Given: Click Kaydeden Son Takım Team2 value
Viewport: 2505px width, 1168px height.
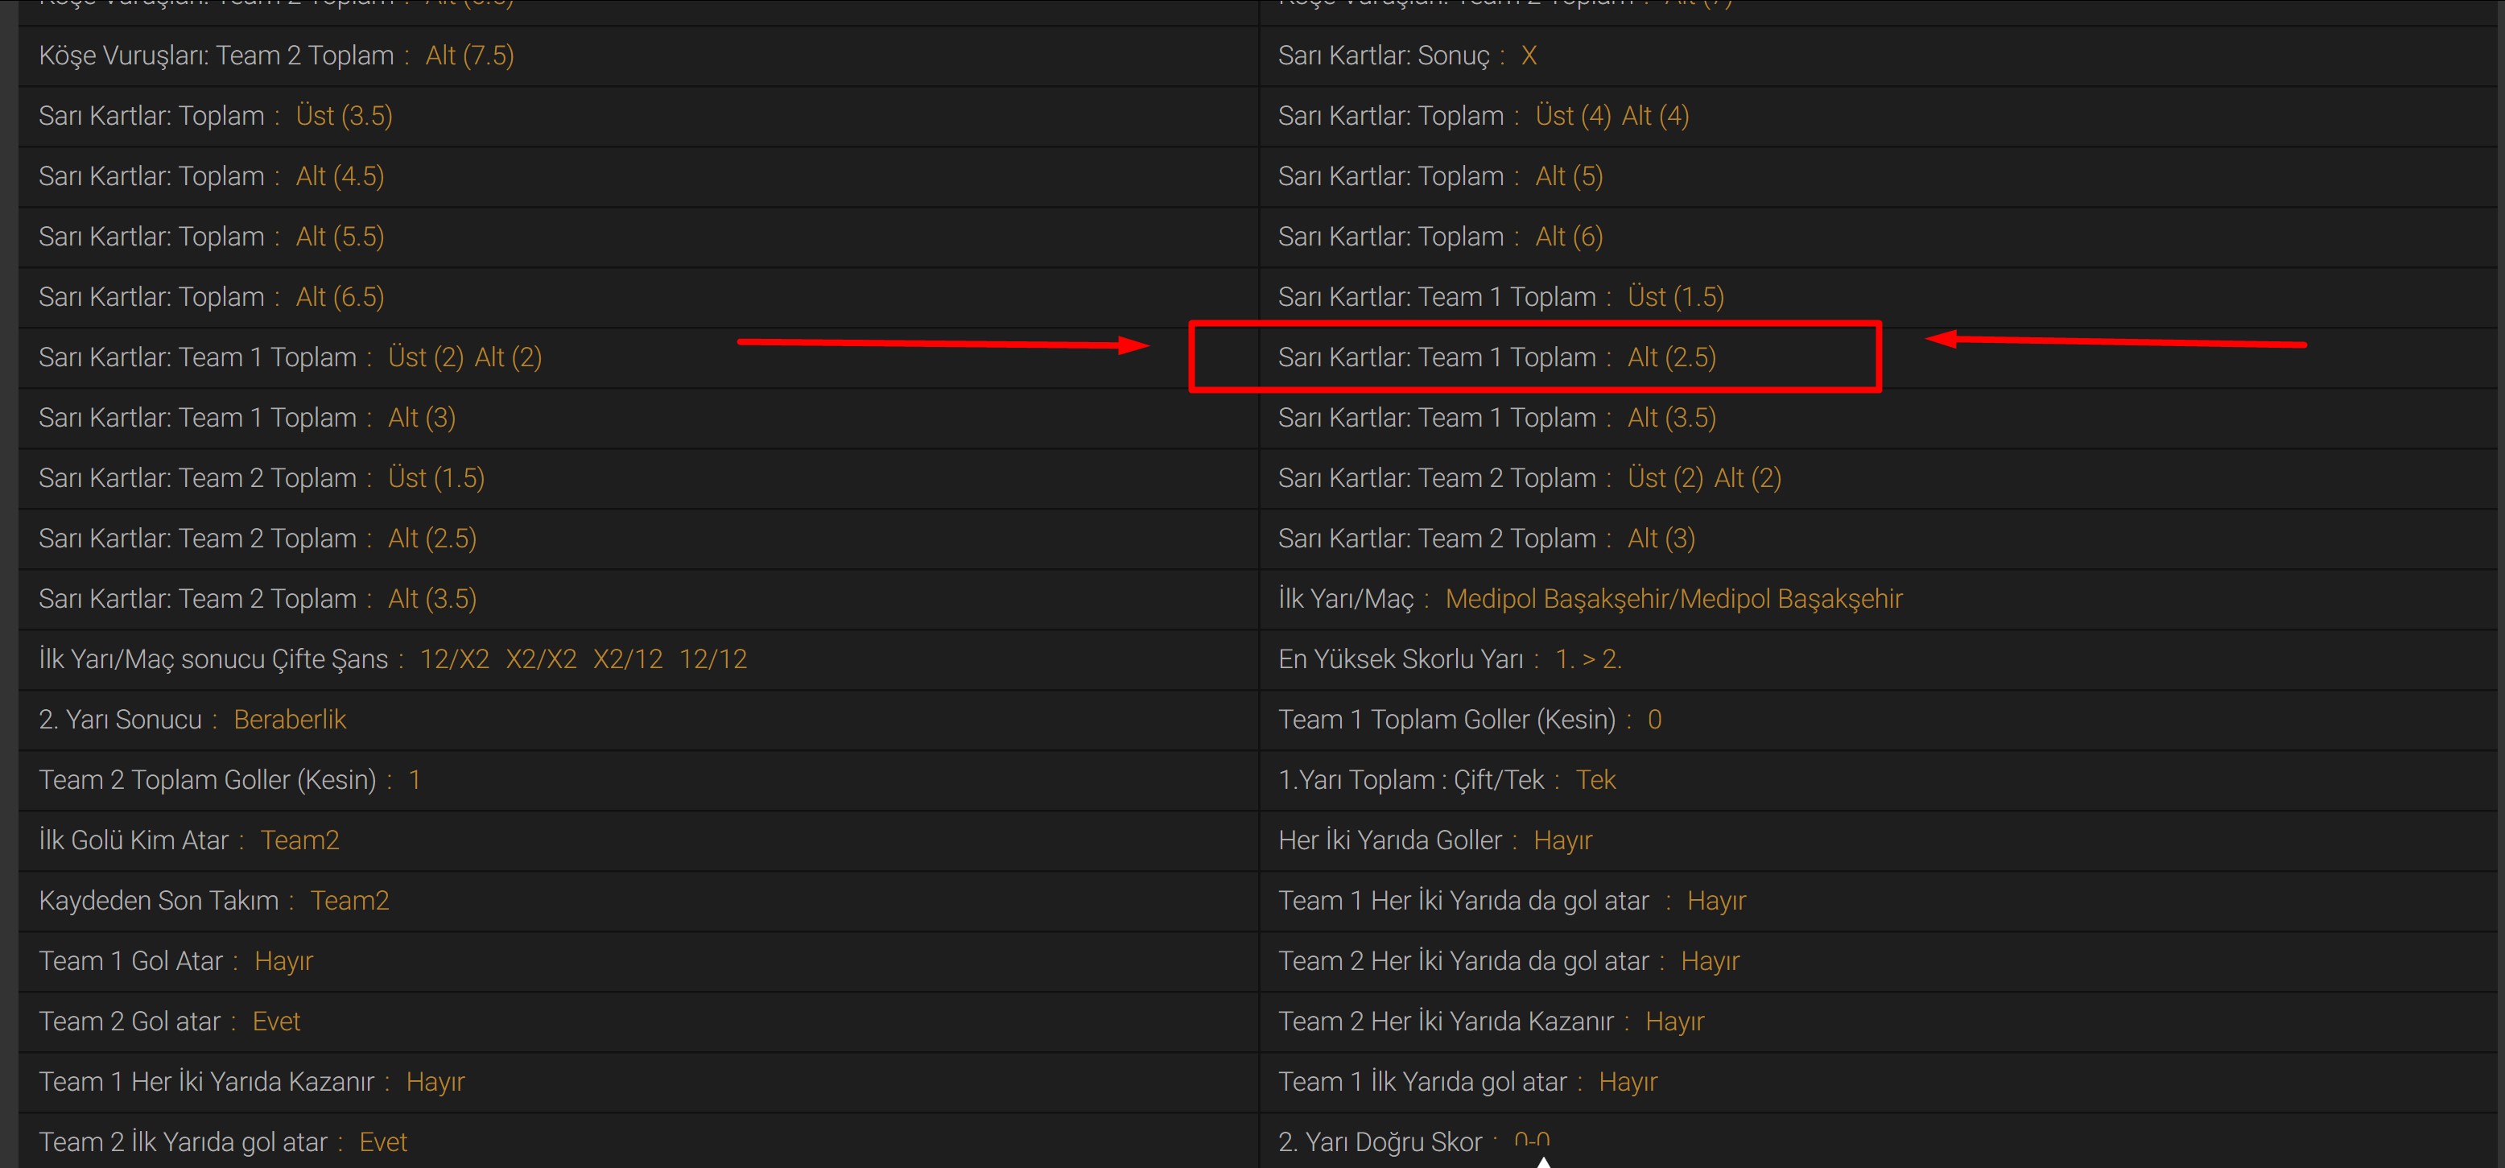Looking at the screenshot, I should tap(349, 901).
